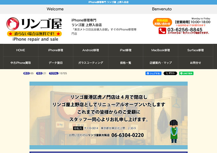Click the Welcome text in top bar
The height and width of the screenshot is (153, 217).
click(55, 9)
